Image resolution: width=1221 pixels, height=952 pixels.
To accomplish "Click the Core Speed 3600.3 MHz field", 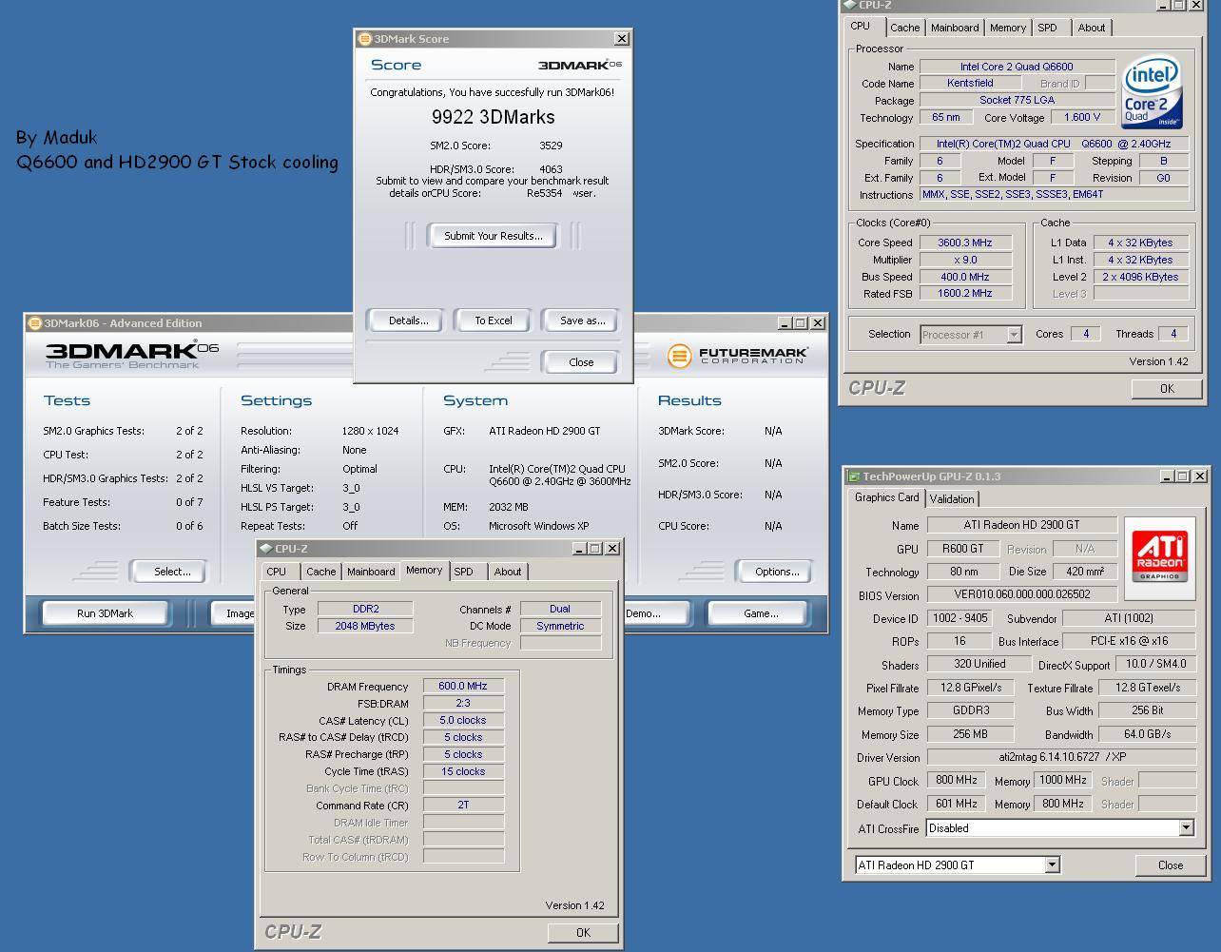I will (x=964, y=243).
